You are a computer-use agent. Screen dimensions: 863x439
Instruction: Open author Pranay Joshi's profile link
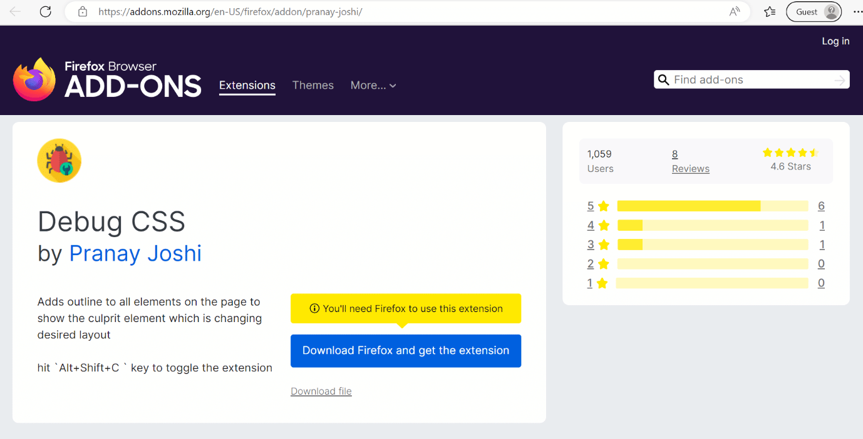pyautogui.click(x=135, y=253)
